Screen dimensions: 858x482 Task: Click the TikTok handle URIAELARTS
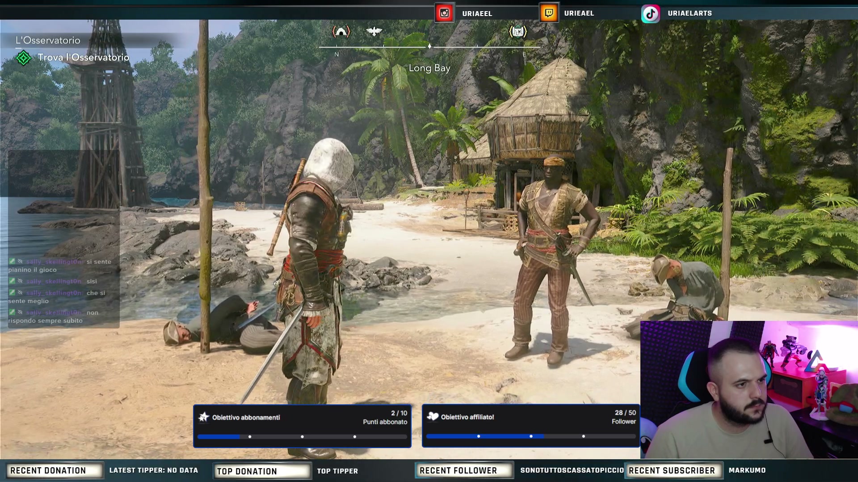(x=690, y=13)
